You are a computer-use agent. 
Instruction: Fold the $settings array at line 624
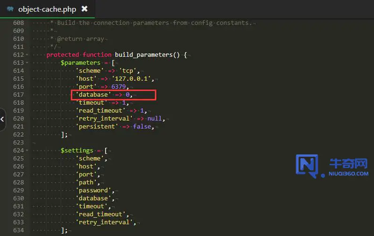click(x=27, y=151)
